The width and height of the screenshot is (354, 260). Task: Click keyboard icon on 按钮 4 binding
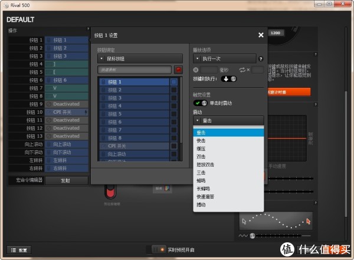(x=49, y=64)
